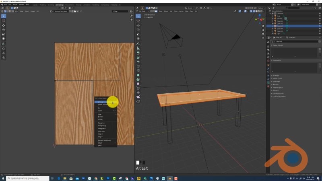Screen dimensions: 322x181
Task: Click the UV editor pan hand icon
Action: click(x=132, y=19)
